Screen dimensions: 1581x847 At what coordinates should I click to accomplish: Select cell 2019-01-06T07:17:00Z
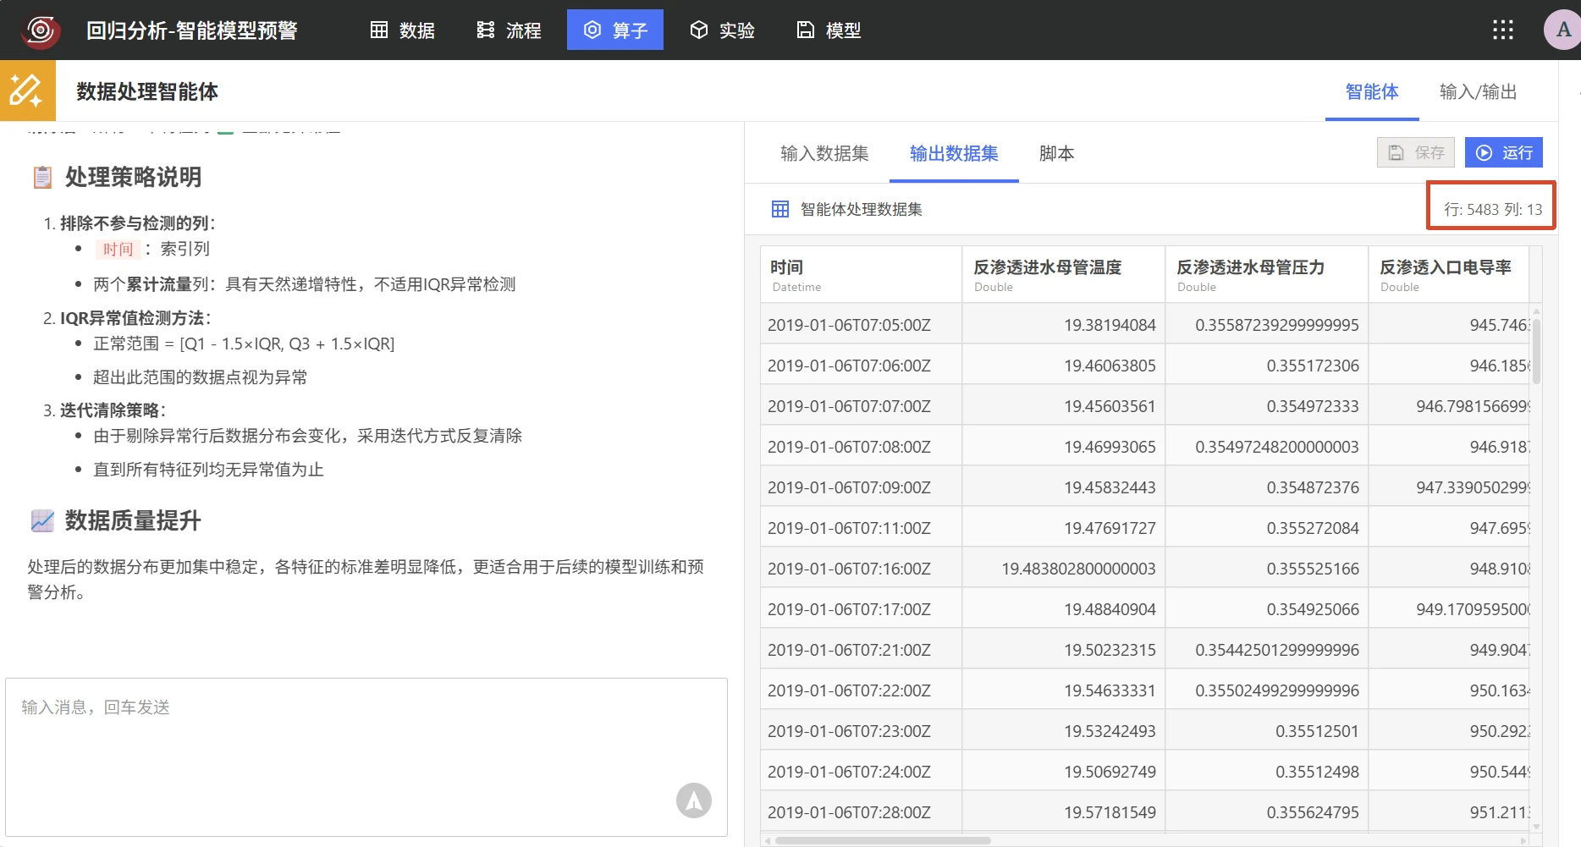tap(861, 609)
